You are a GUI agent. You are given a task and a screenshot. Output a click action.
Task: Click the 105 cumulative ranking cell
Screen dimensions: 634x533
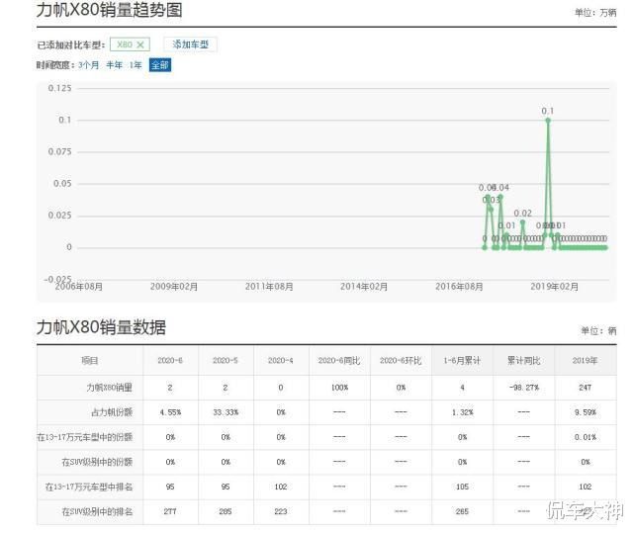462,487
